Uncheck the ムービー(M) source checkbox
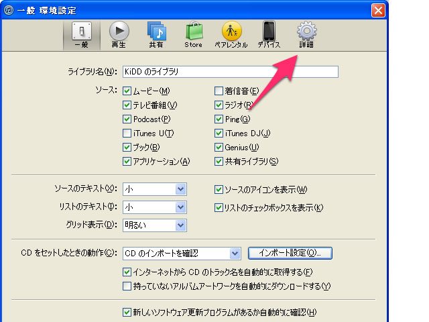 (127, 91)
